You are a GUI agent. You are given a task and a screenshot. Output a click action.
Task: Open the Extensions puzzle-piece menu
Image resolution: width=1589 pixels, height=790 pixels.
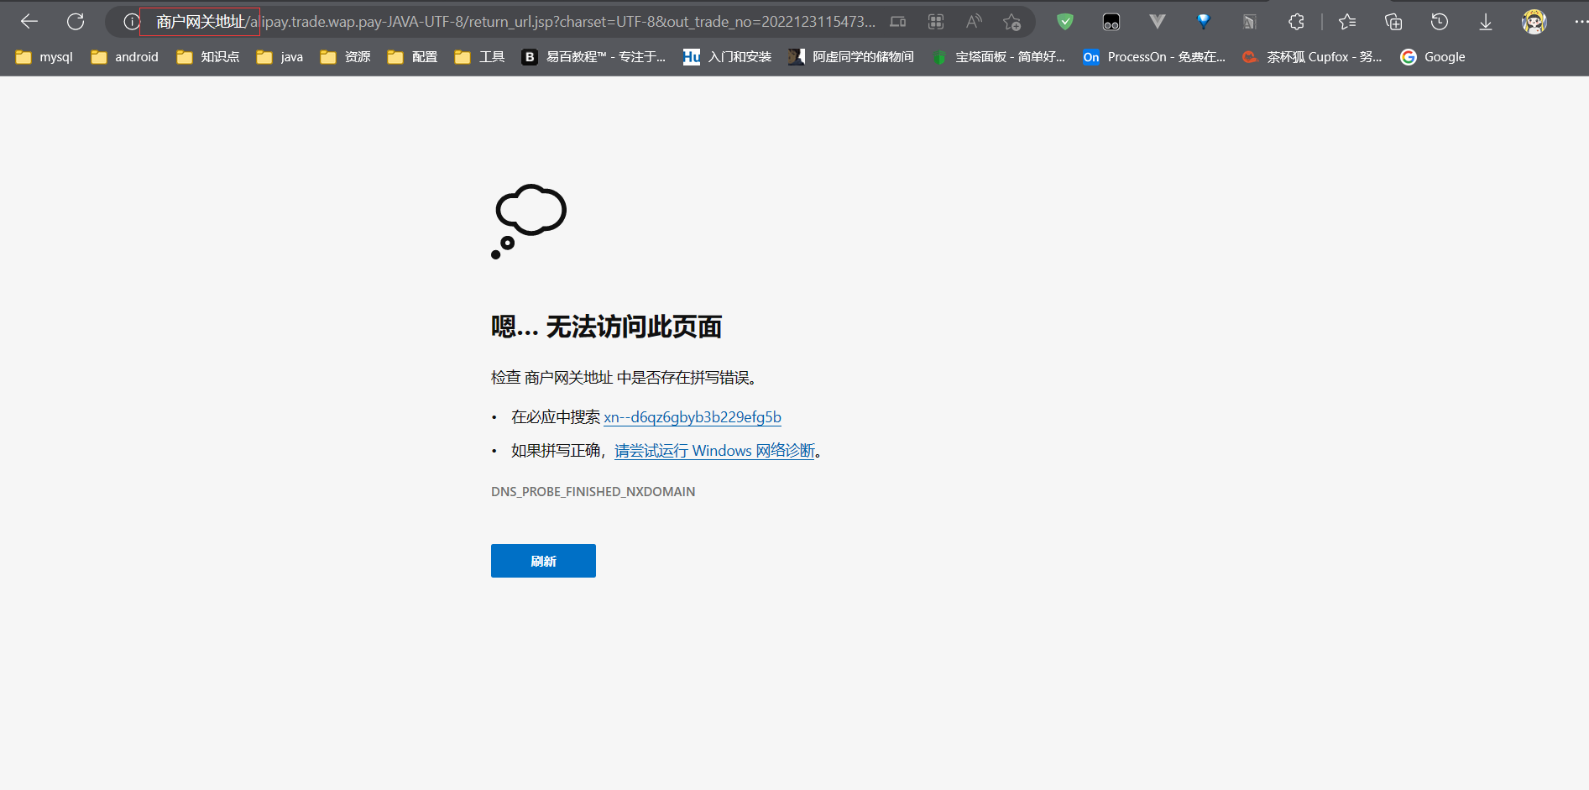coord(1297,22)
